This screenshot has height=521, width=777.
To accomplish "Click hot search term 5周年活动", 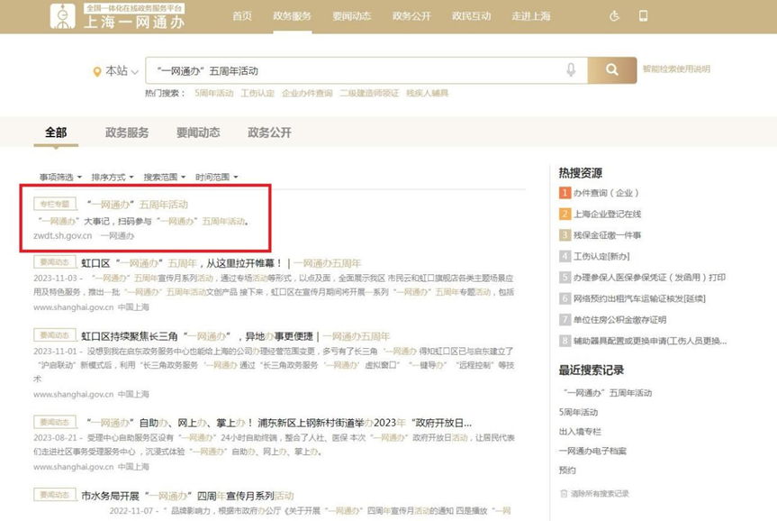I will click(214, 93).
